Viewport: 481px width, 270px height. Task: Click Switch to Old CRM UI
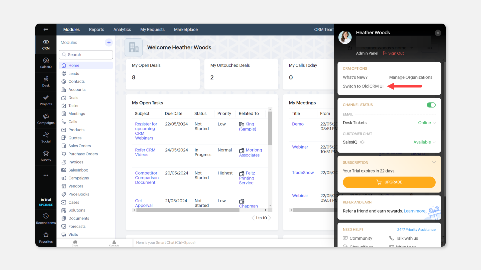pyautogui.click(x=363, y=86)
